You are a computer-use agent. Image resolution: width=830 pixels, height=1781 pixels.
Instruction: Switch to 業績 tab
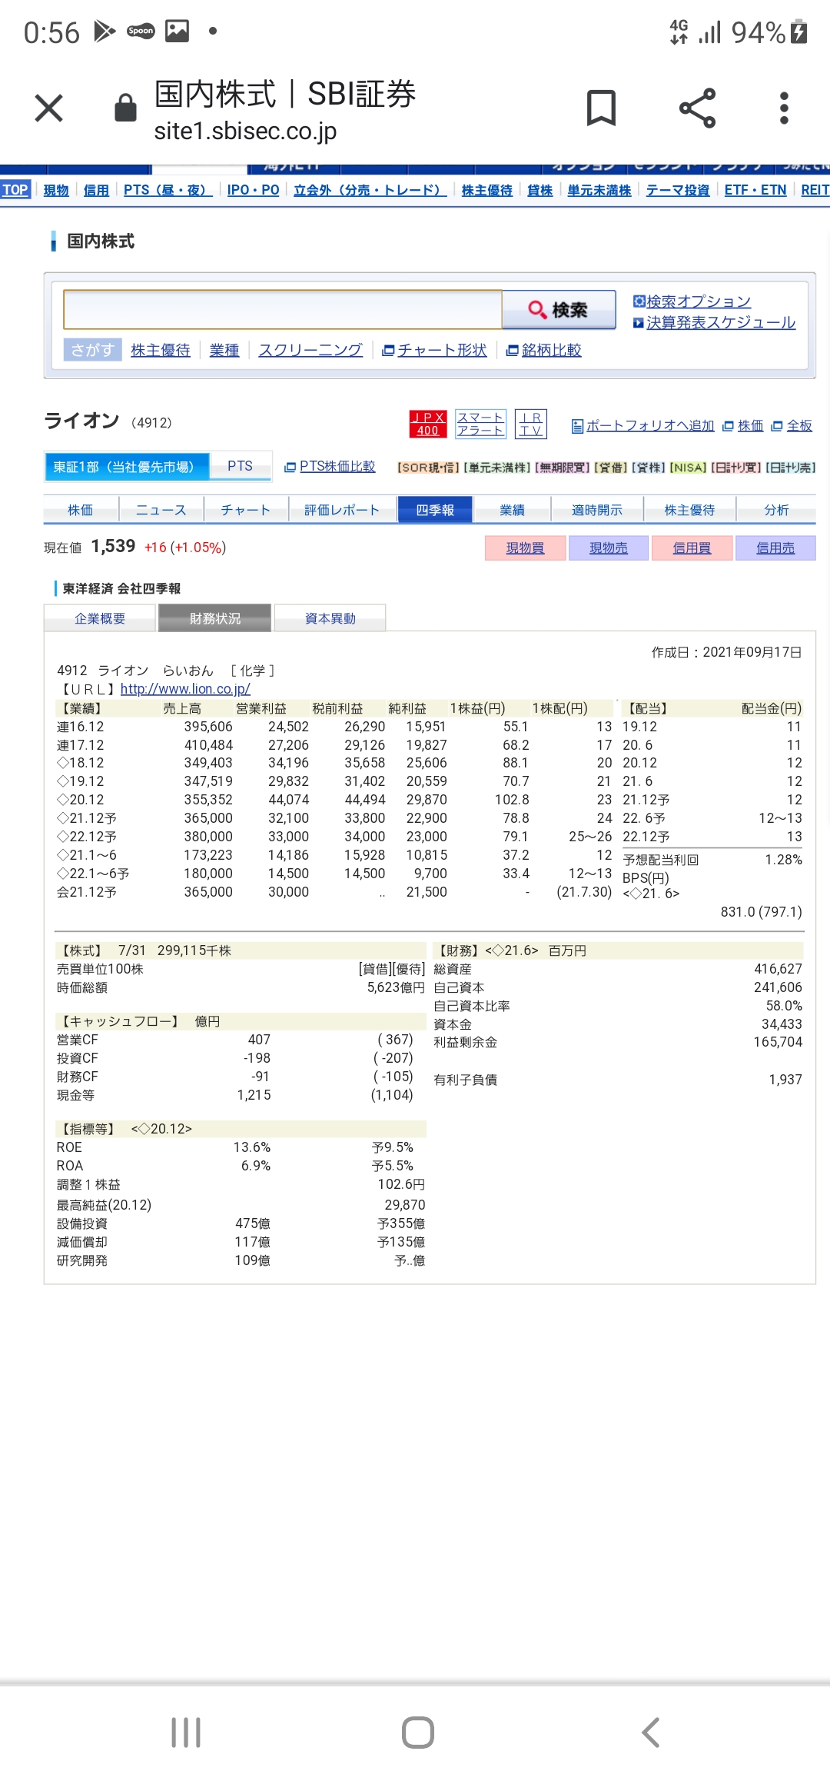(x=512, y=510)
